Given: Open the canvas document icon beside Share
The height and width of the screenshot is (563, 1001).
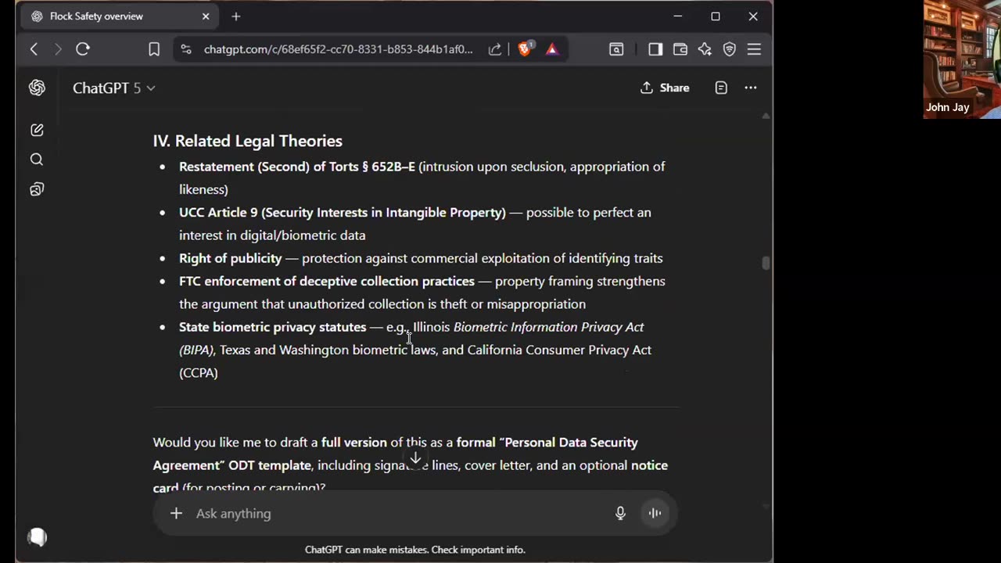Looking at the screenshot, I should tap(721, 88).
